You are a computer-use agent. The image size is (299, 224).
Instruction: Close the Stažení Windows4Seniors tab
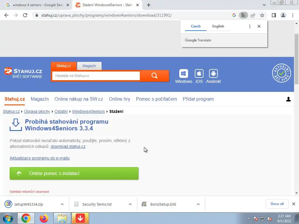click(138, 5)
